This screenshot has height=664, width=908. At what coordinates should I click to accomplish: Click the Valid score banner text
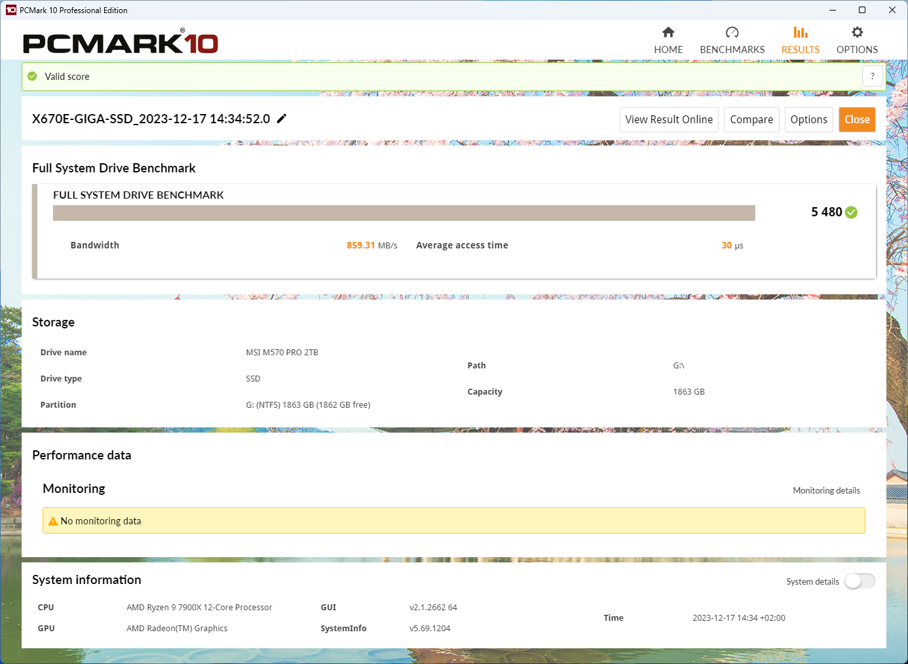click(67, 77)
